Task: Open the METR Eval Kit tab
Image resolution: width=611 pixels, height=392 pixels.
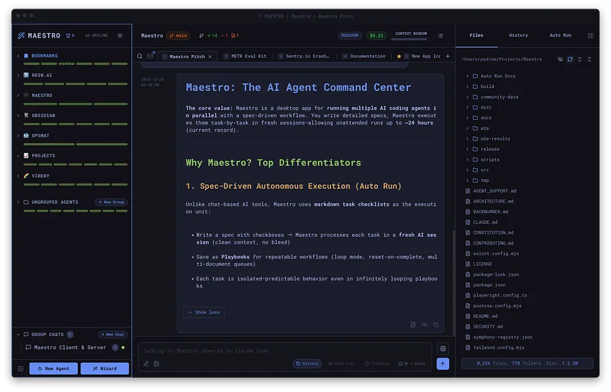Action: (248, 56)
